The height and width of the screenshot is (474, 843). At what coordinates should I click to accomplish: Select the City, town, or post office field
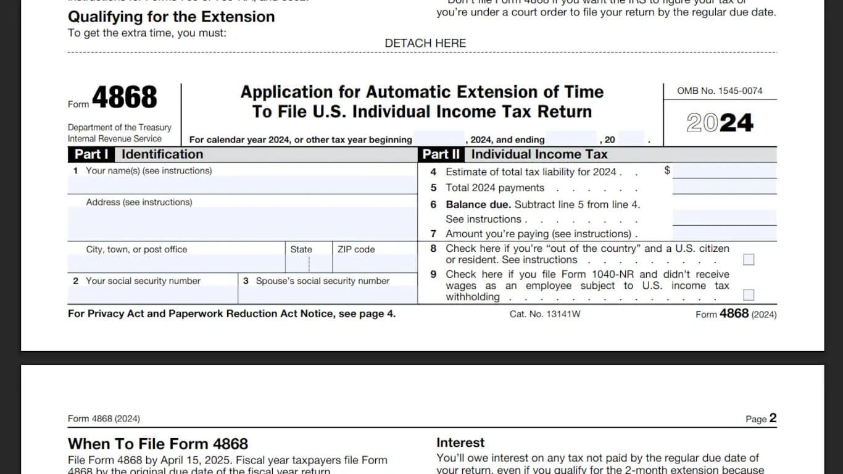(176, 264)
